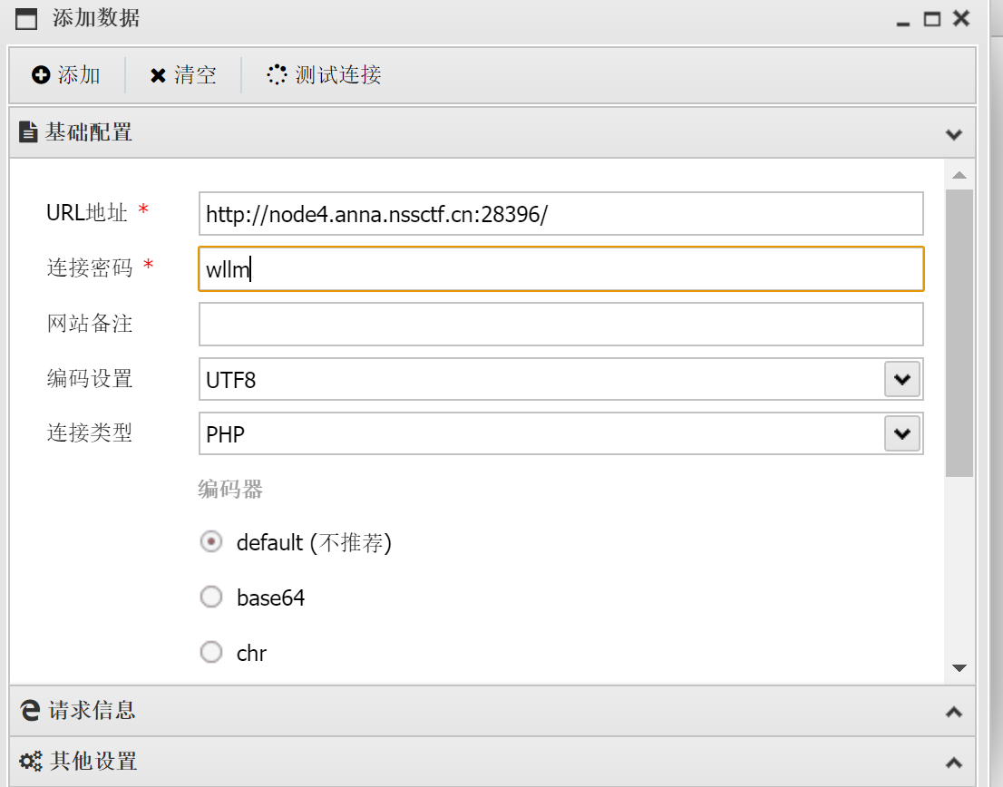
Task: Click the 连接密码 label text
Action: (x=90, y=267)
